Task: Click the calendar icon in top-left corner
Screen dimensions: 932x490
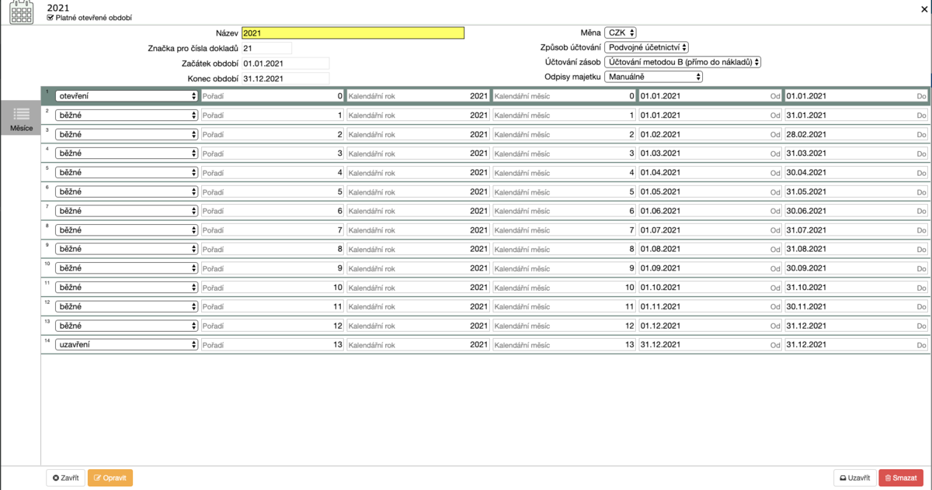Action: pyautogui.click(x=21, y=12)
